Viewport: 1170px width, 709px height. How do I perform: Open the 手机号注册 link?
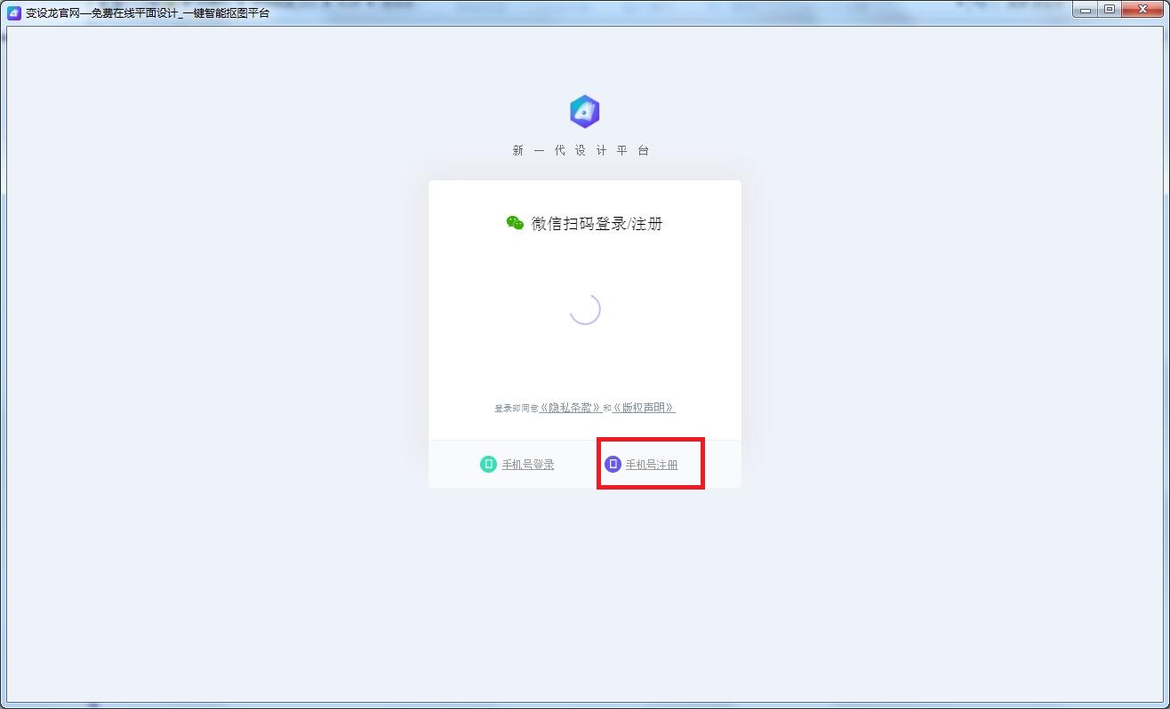(x=652, y=465)
